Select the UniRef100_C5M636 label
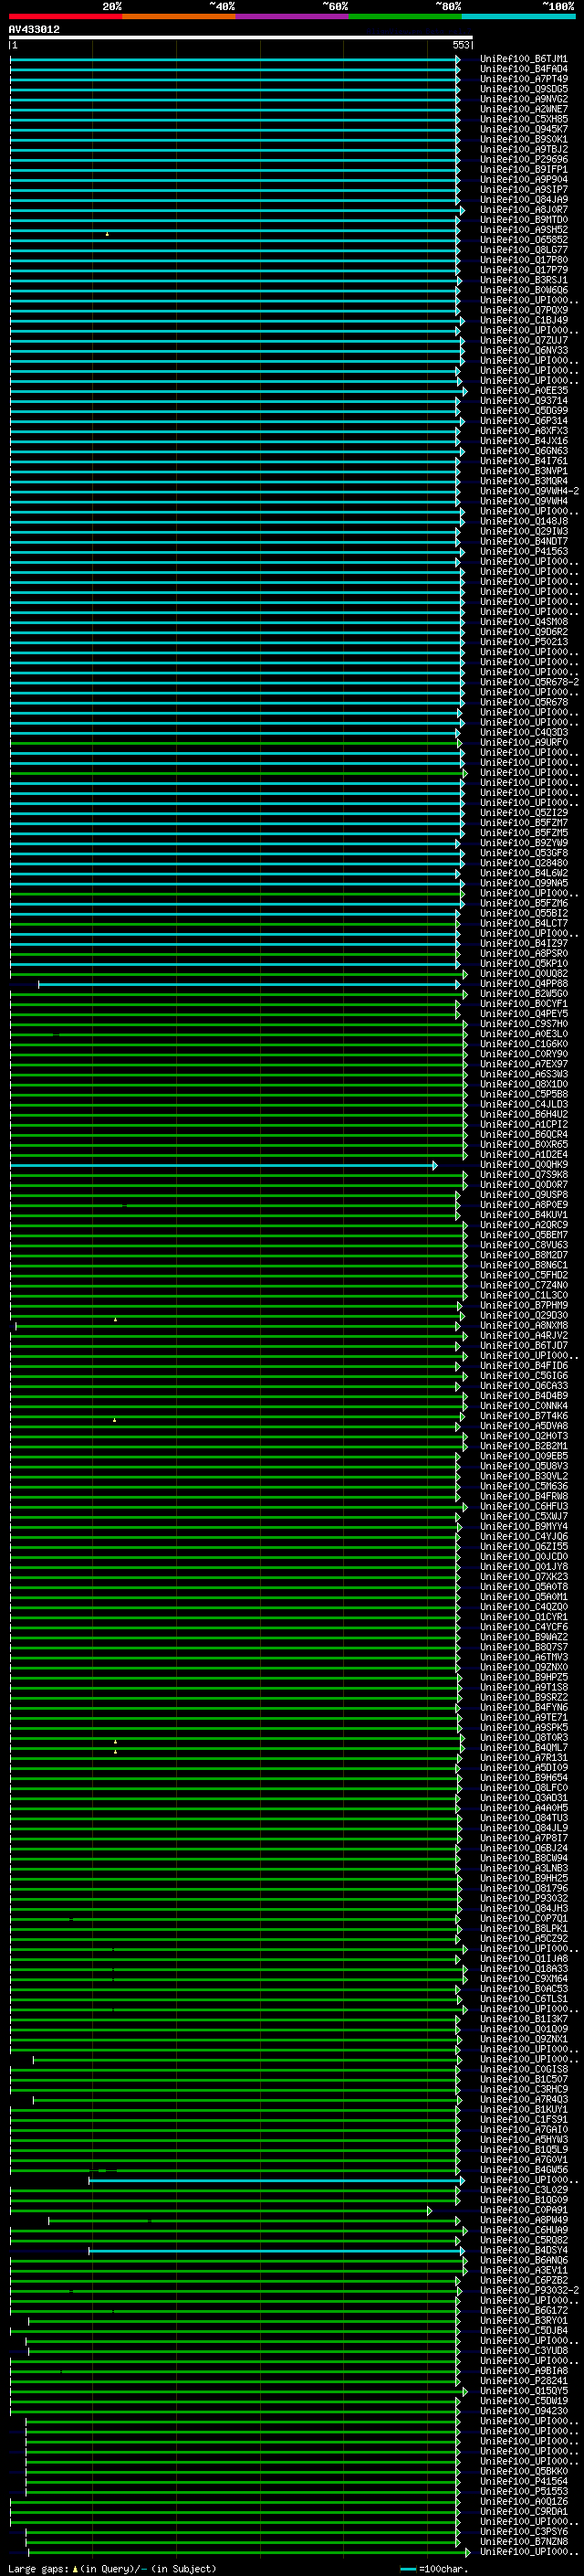The height and width of the screenshot is (2576, 584). point(524,1486)
